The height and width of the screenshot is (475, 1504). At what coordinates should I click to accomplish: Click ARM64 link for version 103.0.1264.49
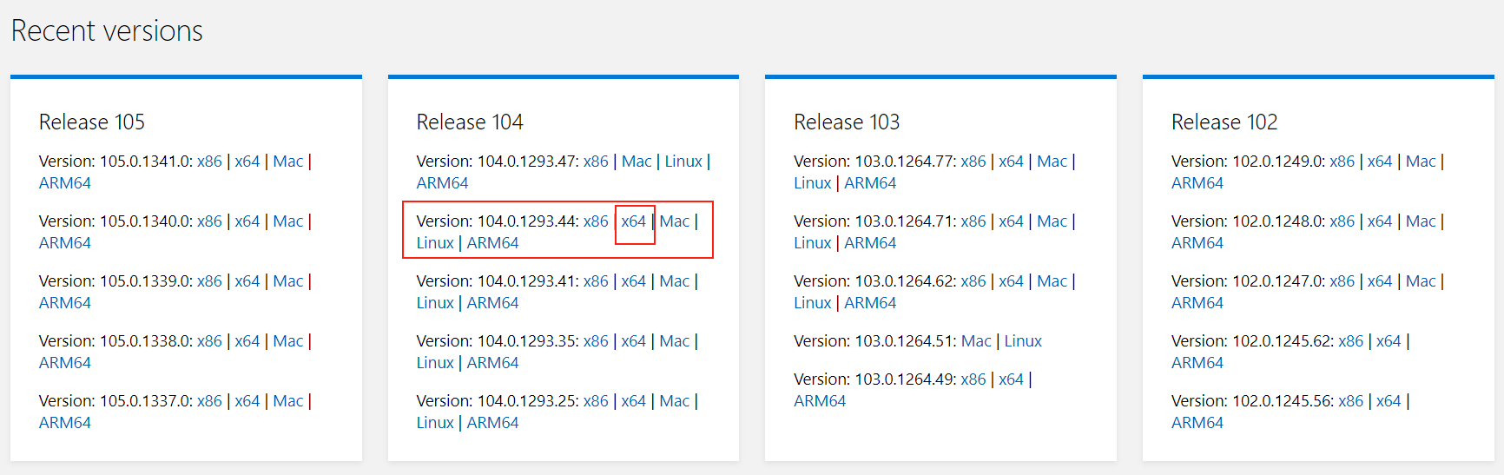(820, 401)
